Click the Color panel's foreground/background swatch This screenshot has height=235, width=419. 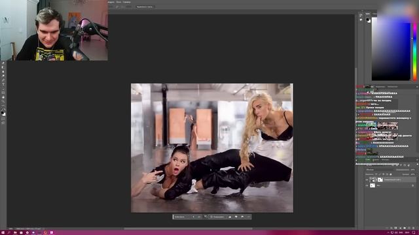(x=368, y=20)
